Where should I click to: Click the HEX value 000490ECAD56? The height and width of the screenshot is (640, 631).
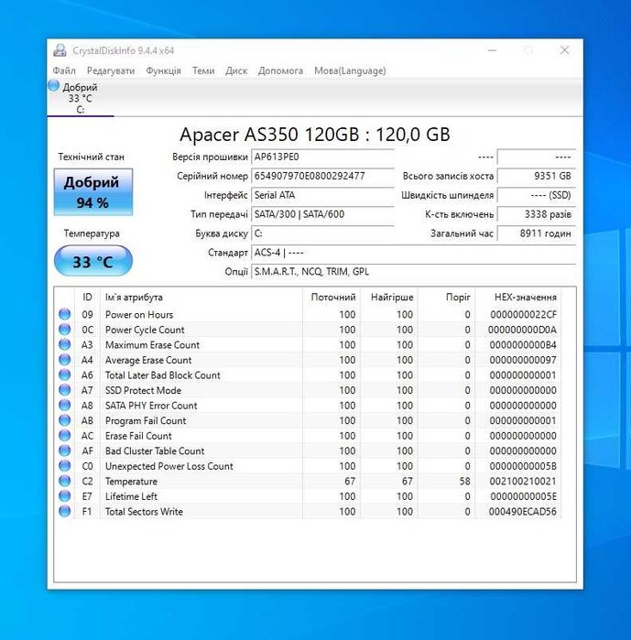[x=522, y=512]
